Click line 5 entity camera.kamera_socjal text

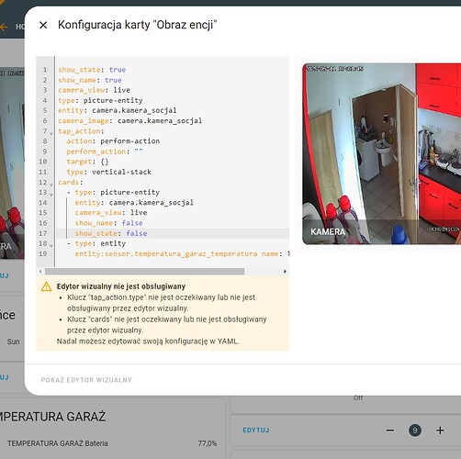tap(118, 110)
